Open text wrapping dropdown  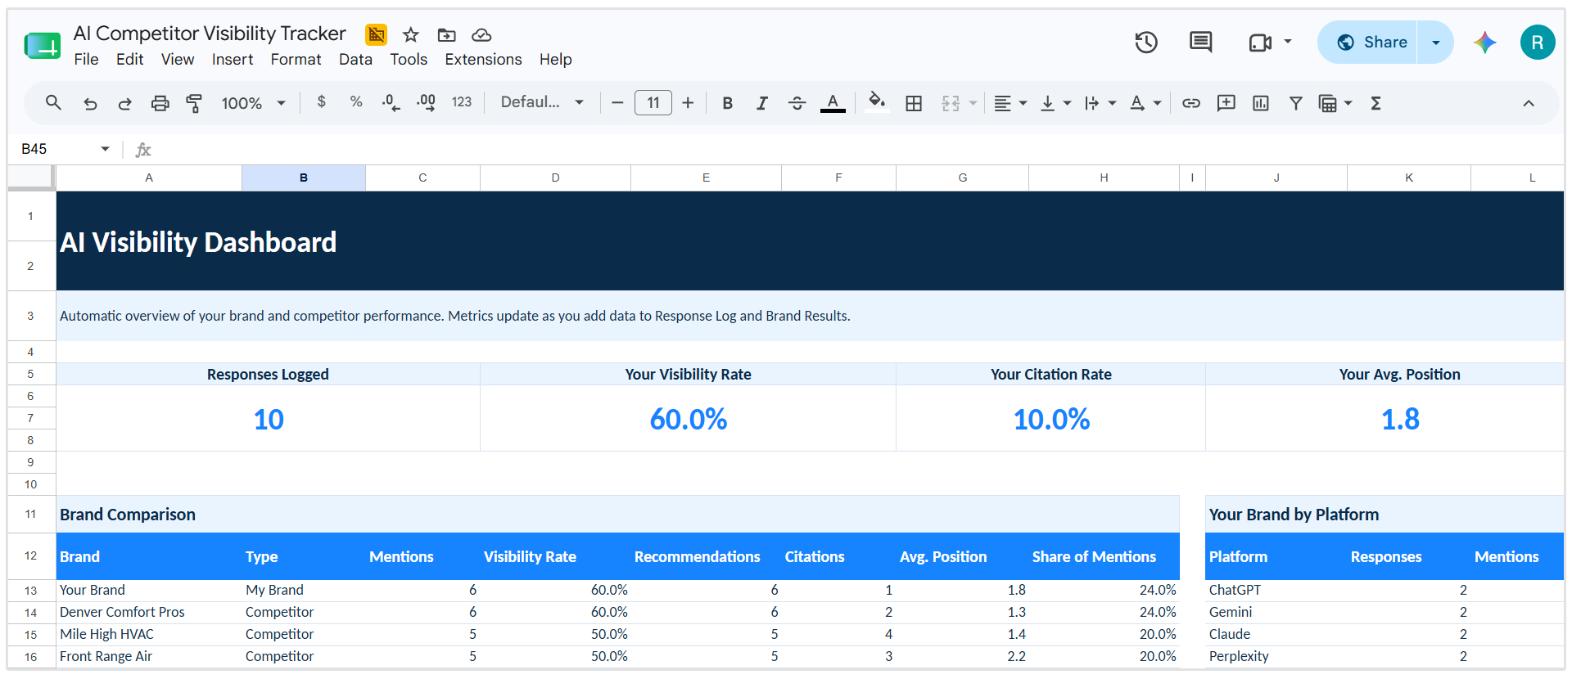coord(1100,103)
